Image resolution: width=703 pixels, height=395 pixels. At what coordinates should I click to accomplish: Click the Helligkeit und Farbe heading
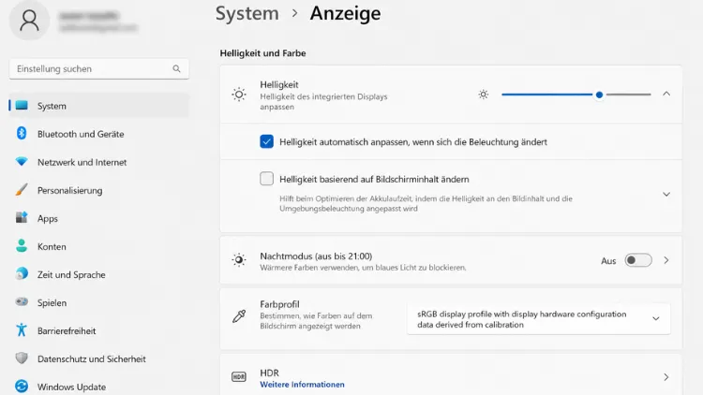coord(262,52)
